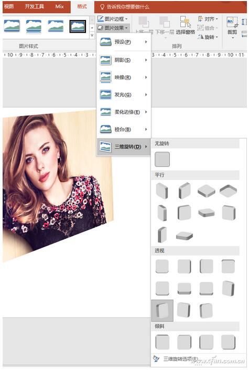Apply the first oblique preset under 倾斜

[x=162, y=342]
